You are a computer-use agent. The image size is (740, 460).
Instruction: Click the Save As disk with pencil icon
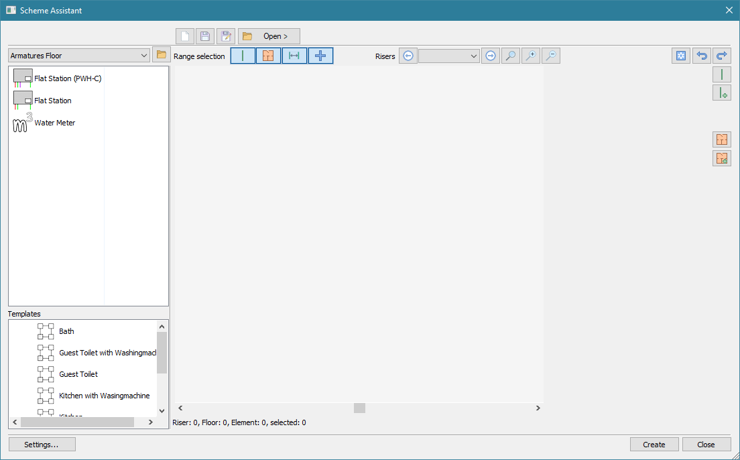tap(226, 36)
